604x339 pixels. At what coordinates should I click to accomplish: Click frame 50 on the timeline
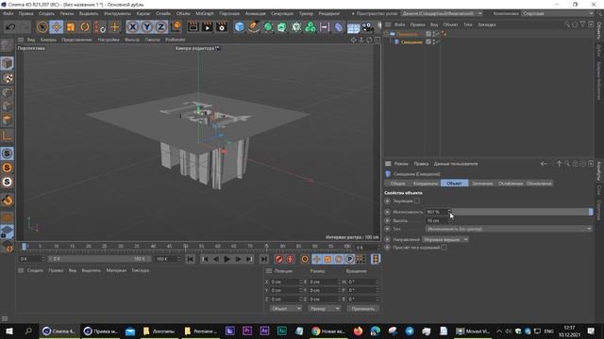point(185,247)
